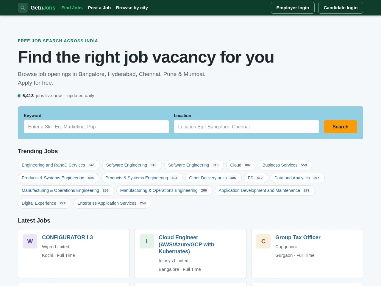Select the Engineering and RandD Services chip
Image resolution: width=381 pixels, height=286 pixels.
point(59,165)
